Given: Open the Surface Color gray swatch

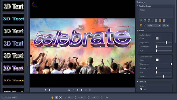Looking at the screenshot, I should pyautogui.click(x=157, y=38).
